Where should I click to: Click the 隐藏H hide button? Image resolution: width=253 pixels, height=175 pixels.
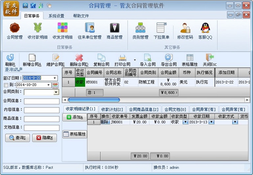coord(45,138)
